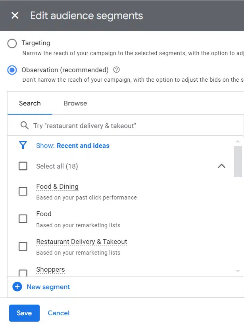Switch to the Search tab
The height and width of the screenshot is (326, 244).
(29, 103)
